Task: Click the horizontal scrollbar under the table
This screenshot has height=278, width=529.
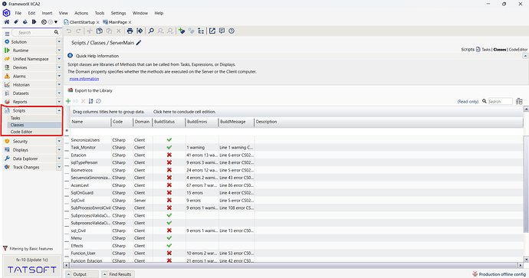Action: [x=293, y=266]
